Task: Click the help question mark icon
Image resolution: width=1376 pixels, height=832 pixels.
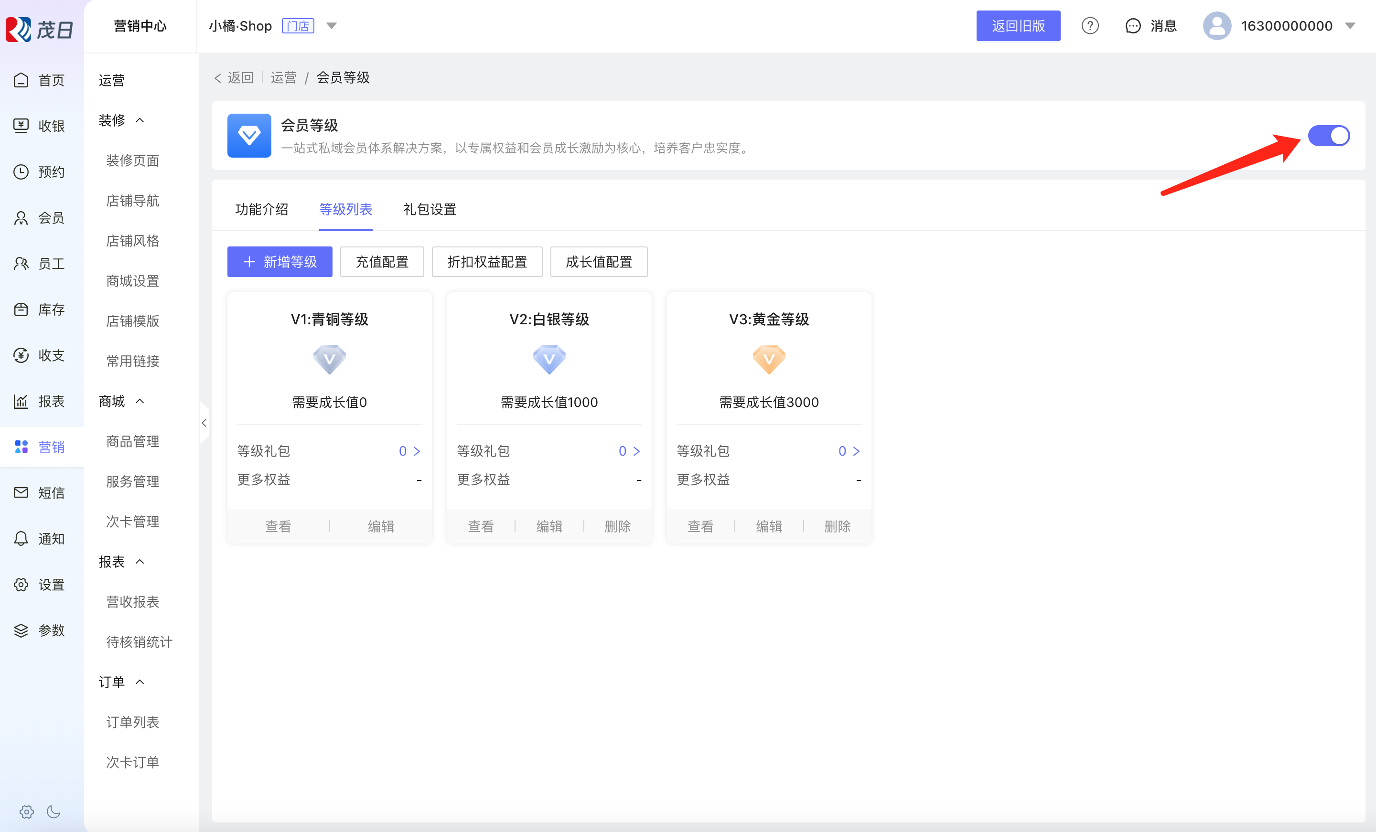Action: tap(1089, 26)
